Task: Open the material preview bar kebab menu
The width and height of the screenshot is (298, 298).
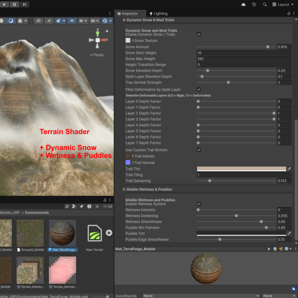Action: [295, 249]
